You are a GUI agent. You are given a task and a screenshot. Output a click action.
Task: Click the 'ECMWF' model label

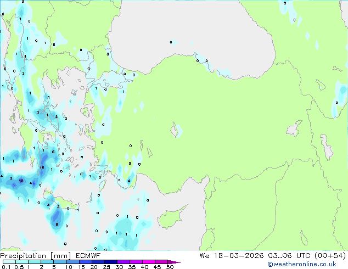(x=88, y=256)
